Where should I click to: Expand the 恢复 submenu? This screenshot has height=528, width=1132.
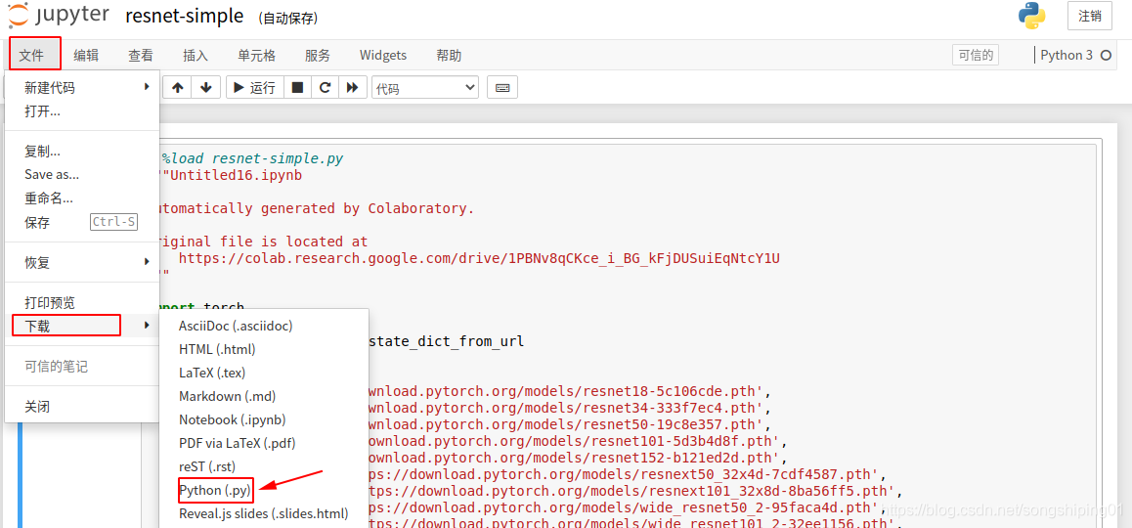point(82,262)
